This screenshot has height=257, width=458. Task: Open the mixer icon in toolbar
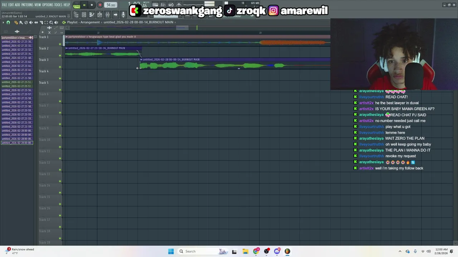coord(107,15)
